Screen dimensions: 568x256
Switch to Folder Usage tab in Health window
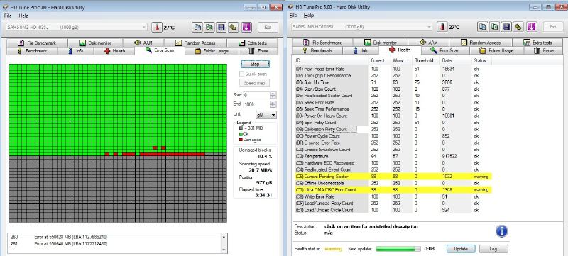coord(496,50)
